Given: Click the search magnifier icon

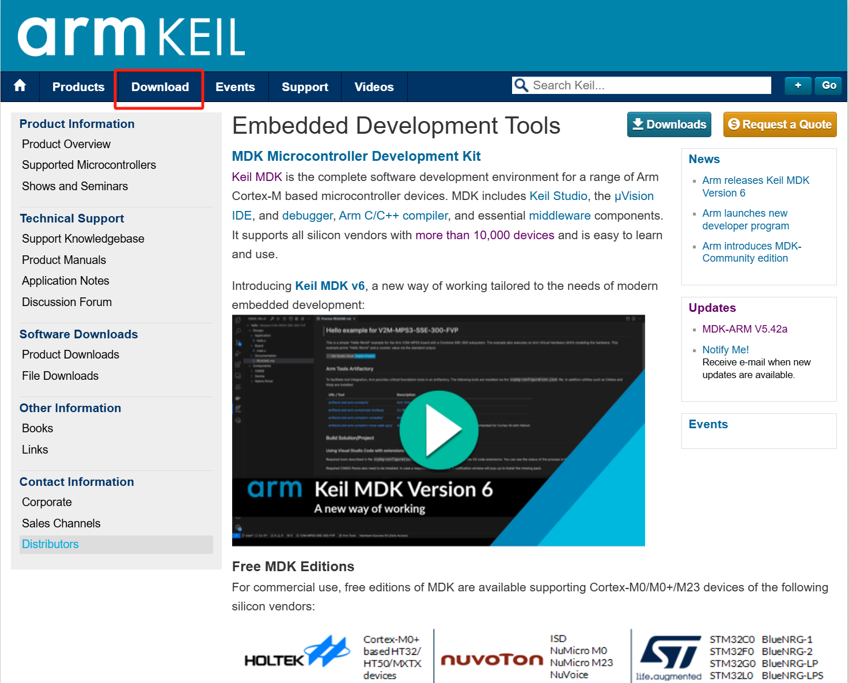Looking at the screenshot, I should pyautogui.click(x=521, y=85).
